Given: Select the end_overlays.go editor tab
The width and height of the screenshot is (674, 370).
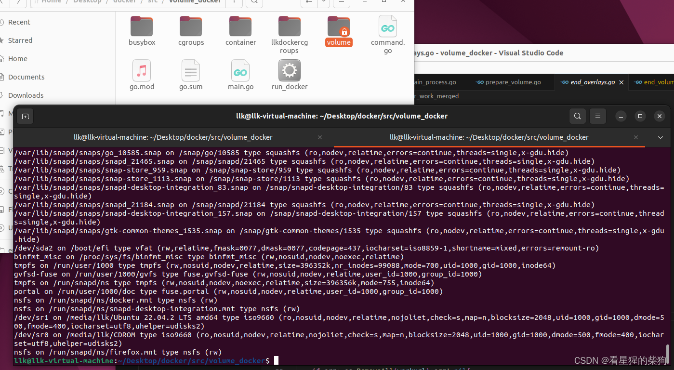Looking at the screenshot, I should [592, 82].
